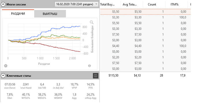Select the $2,20 tournament row

[x=145, y=57]
